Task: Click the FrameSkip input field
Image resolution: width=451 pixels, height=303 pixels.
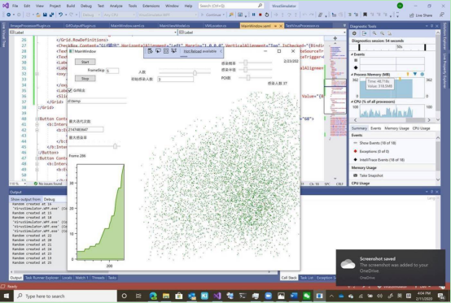Action: pos(112,71)
